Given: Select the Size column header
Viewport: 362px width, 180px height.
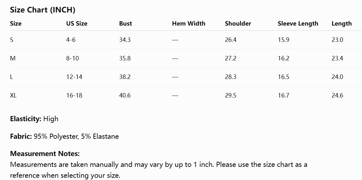Looking at the screenshot, I should click(16, 24).
